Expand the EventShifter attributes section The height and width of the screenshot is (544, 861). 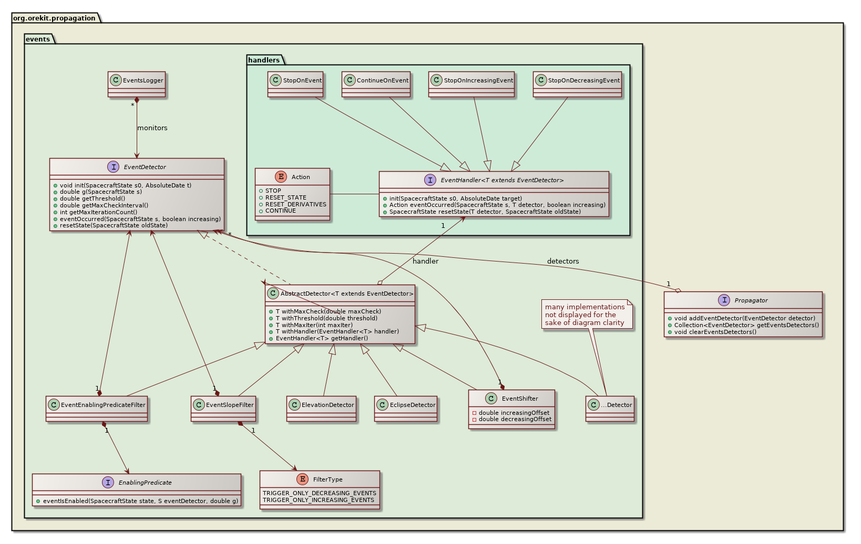(x=511, y=416)
